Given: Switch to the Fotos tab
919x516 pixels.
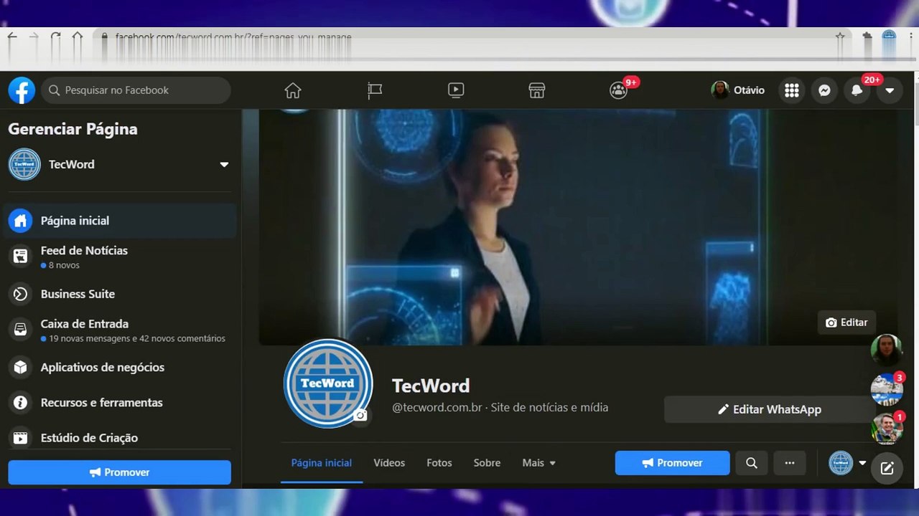Looking at the screenshot, I should (x=439, y=463).
